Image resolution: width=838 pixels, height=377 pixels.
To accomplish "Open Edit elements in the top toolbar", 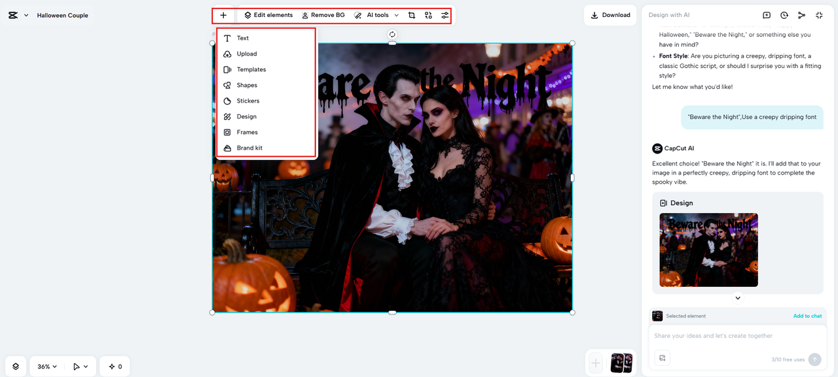I will pyautogui.click(x=268, y=15).
